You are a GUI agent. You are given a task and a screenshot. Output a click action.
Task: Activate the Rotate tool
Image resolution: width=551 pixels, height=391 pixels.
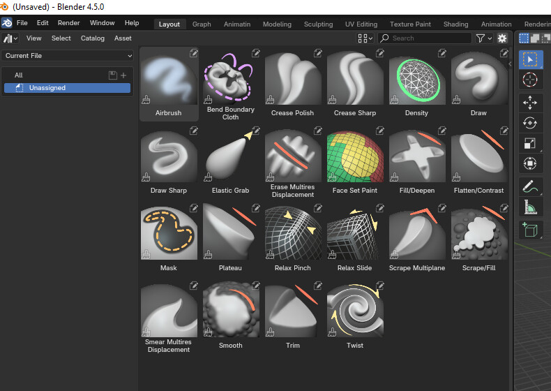(531, 123)
